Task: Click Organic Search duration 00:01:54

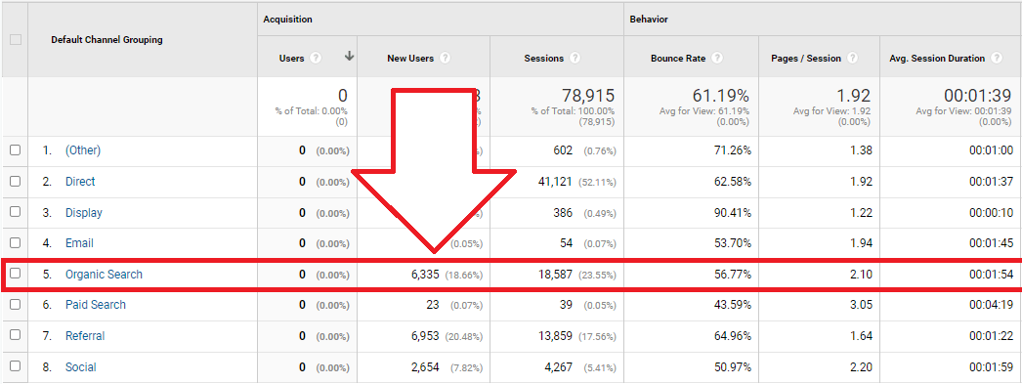Action: tap(992, 275)
